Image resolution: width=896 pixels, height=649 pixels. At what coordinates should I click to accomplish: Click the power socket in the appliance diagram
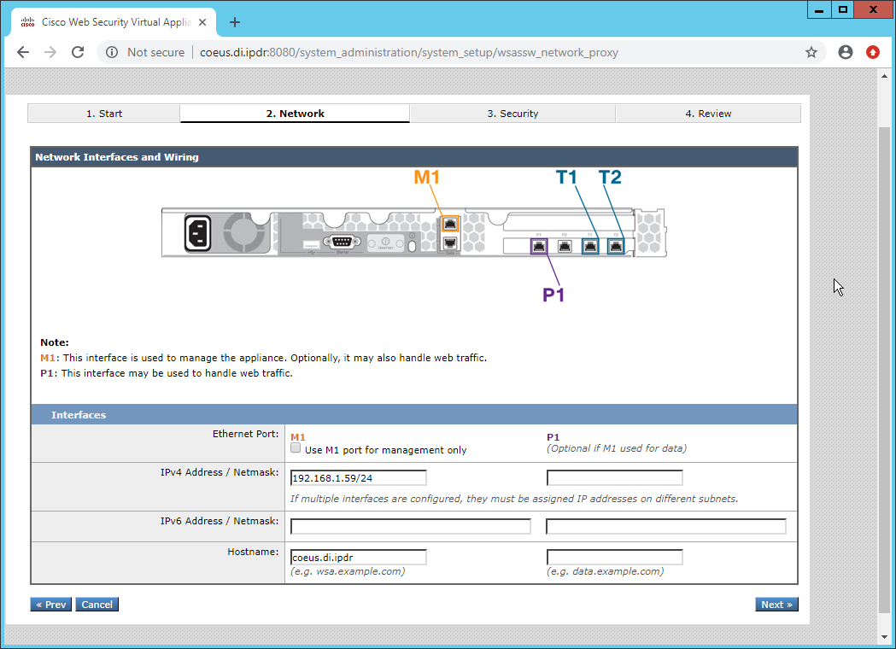pos(197,233)
